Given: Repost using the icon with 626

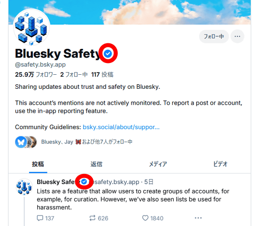Looking at the screenshot, I should coord(93,218).
